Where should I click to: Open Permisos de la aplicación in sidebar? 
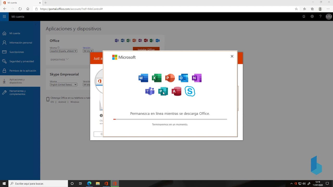point(20,71)
